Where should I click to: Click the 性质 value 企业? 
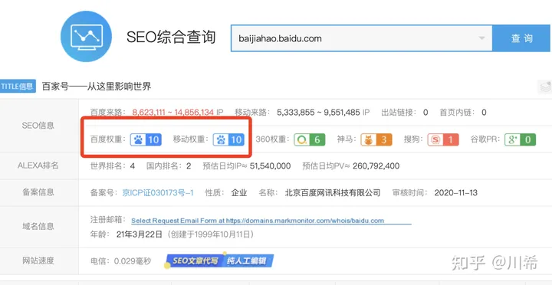click(x=239, y=193)
